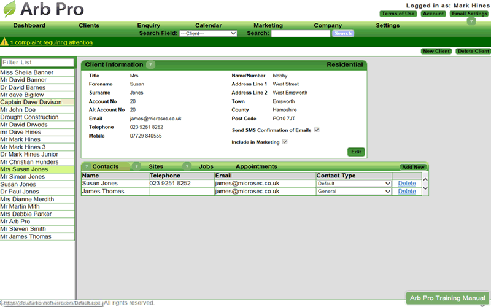Select client Captain Dave Davison
491x307 pixels.
[37, 102]
